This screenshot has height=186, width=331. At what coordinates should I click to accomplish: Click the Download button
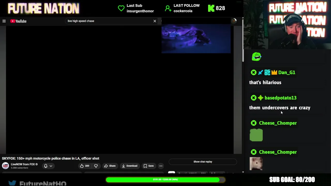(x=130, y=166)
